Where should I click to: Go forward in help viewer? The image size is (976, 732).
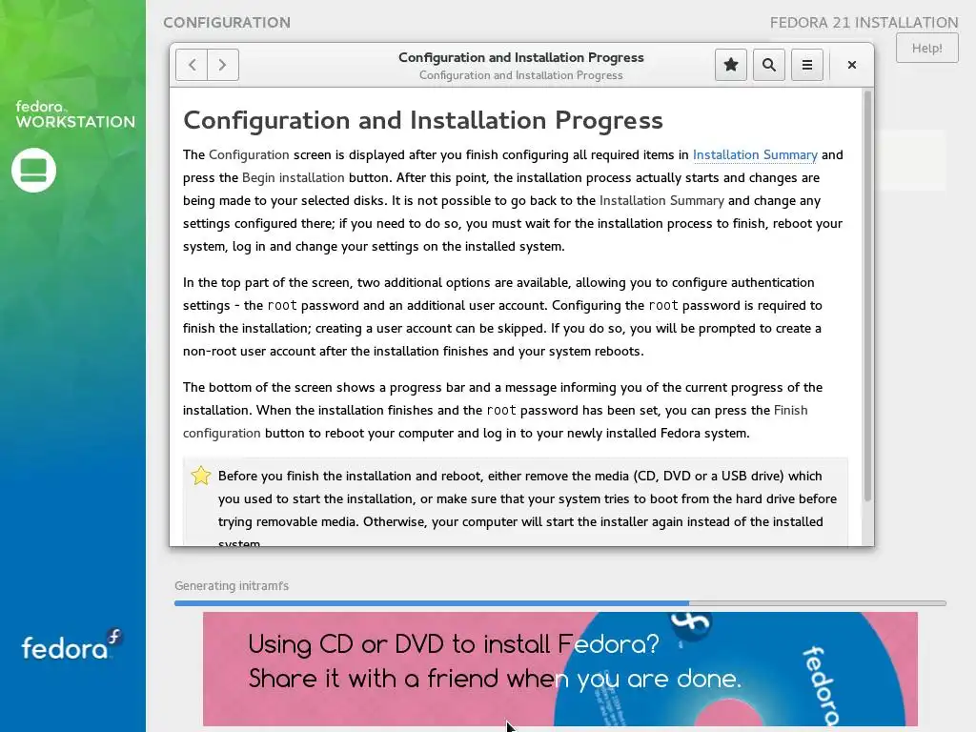tap(223, 65)
